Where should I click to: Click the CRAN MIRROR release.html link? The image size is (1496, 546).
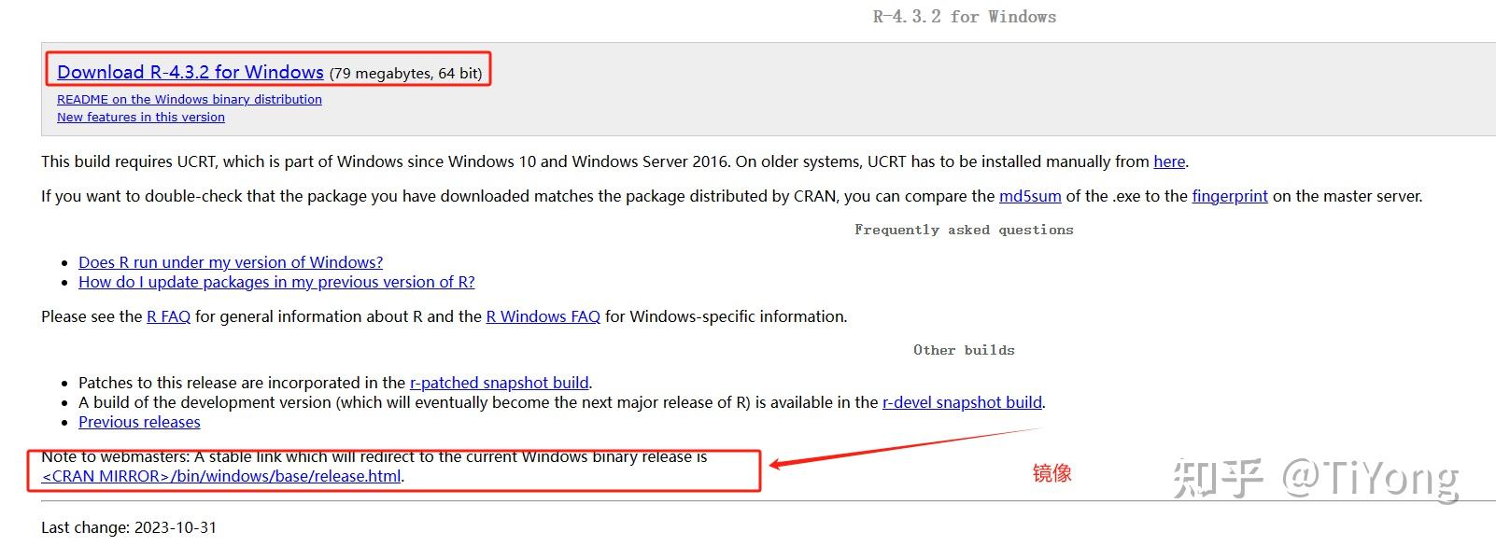[x=222, y=476]
